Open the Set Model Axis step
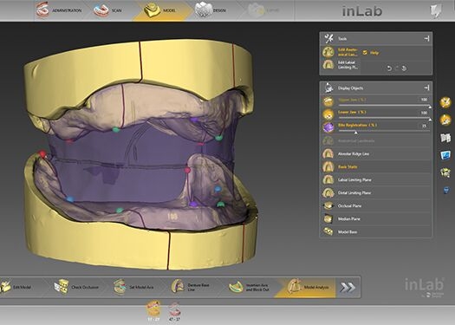The width and height of the screenshot is (455, 325). [x=133, y=287]
